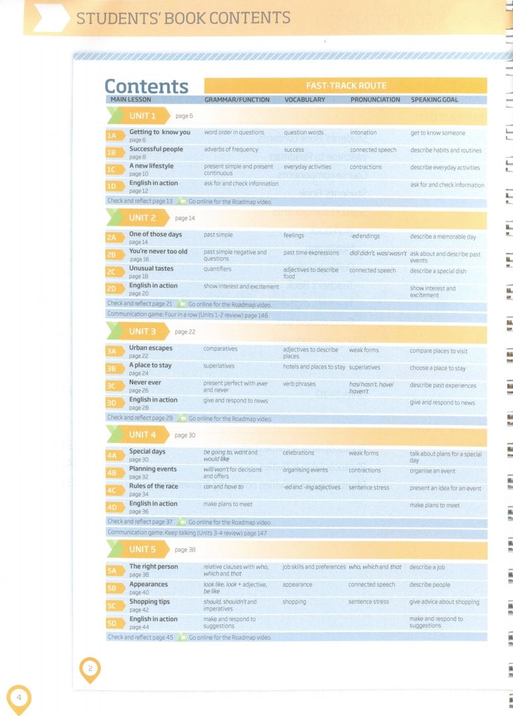The width and height of the screenshot is (513, 716).
Task: Click the 3A lesson badge
Action: [115, 351]
